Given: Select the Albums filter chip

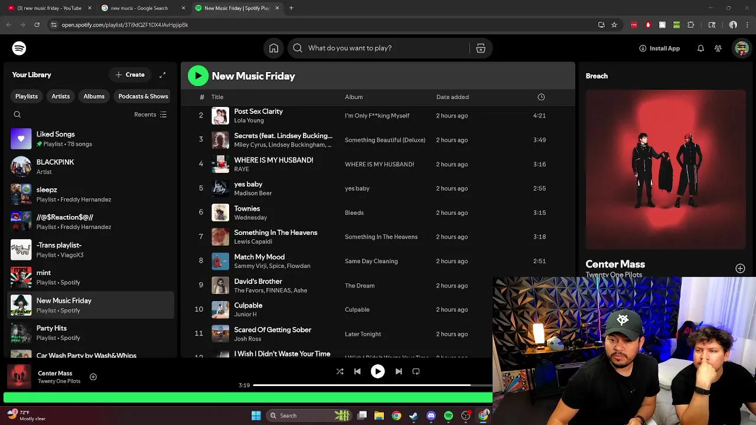Looking at the screenshot, I should point(94,96).
